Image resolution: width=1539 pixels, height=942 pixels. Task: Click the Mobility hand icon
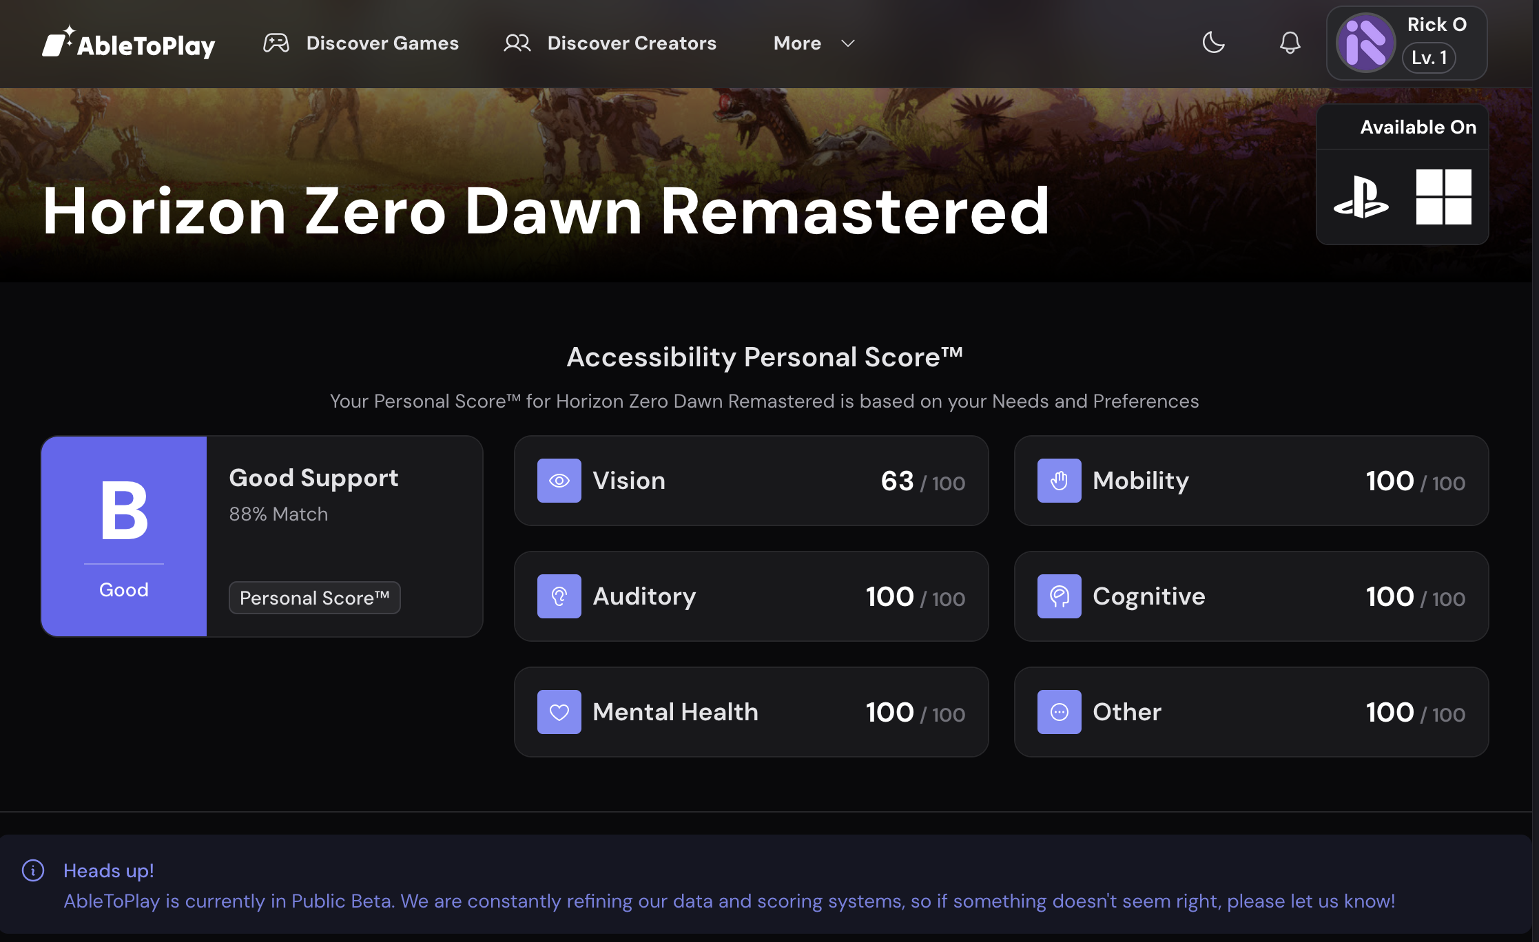1059,481
